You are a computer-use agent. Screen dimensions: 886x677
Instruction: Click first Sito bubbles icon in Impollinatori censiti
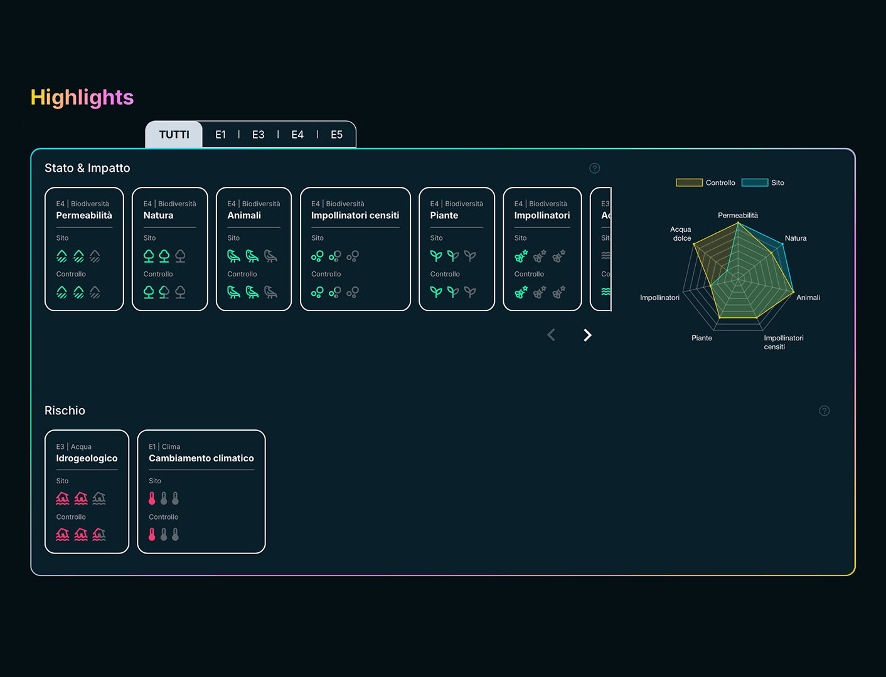click(x=318, y=256)
